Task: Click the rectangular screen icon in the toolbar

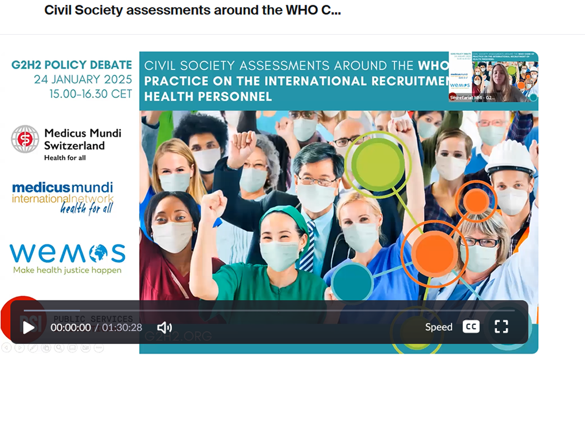Action: tap(72, 348)
